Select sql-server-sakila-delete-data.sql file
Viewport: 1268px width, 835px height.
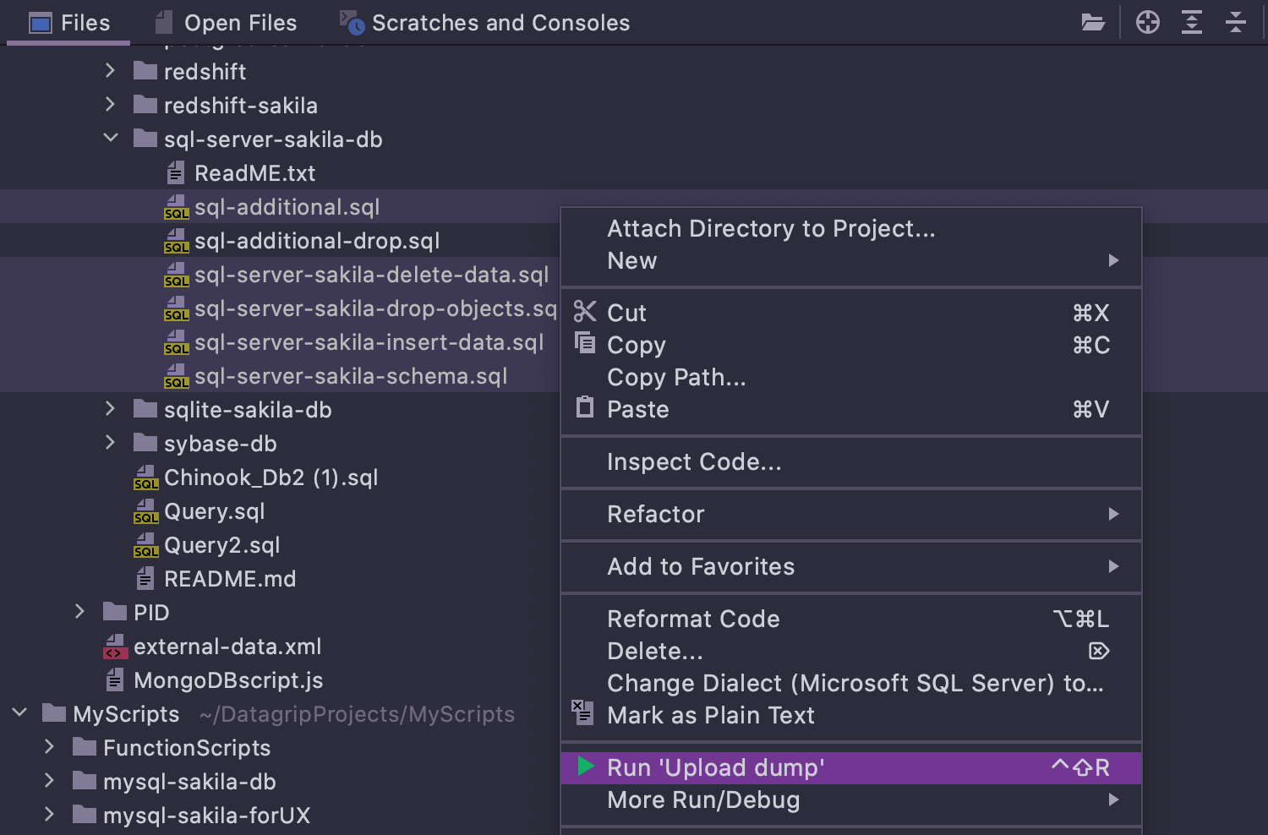pos(371,275)
